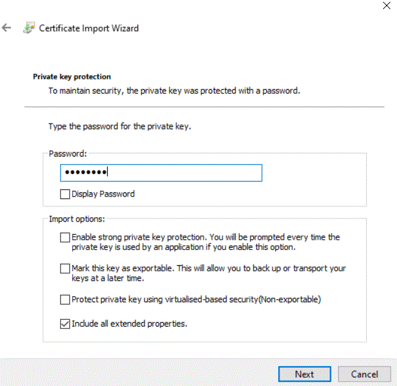Viewport: 397px width, 386px height.
Task: Click the Certificate Import Wizard title text
Action: click(x=89, y=28)
